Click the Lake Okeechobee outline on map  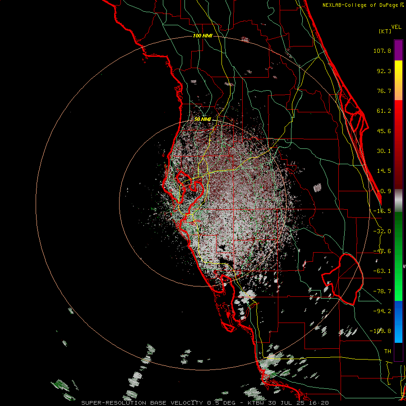(342, 279)
